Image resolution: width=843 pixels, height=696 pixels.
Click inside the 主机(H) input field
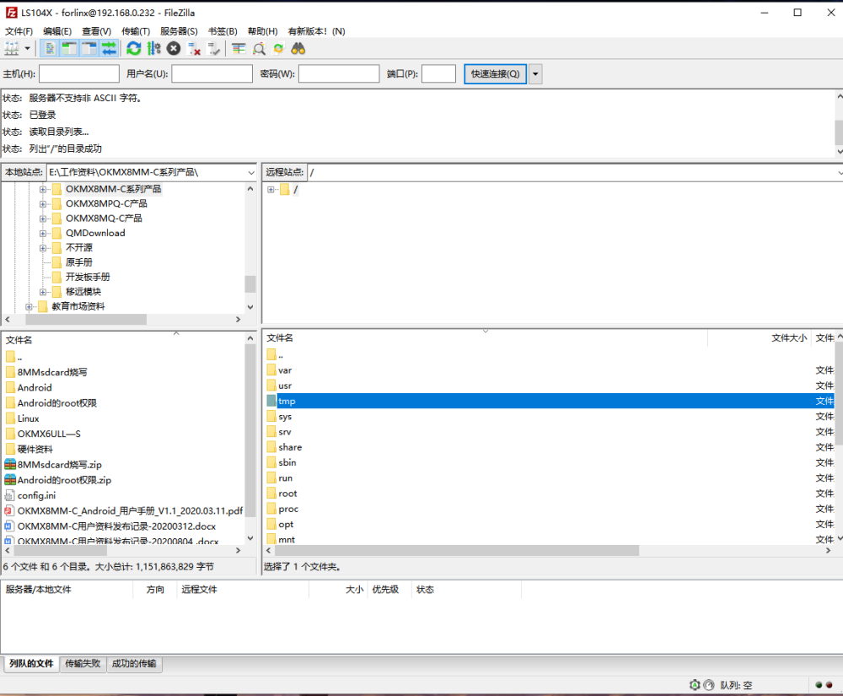(x=79, y=73)
